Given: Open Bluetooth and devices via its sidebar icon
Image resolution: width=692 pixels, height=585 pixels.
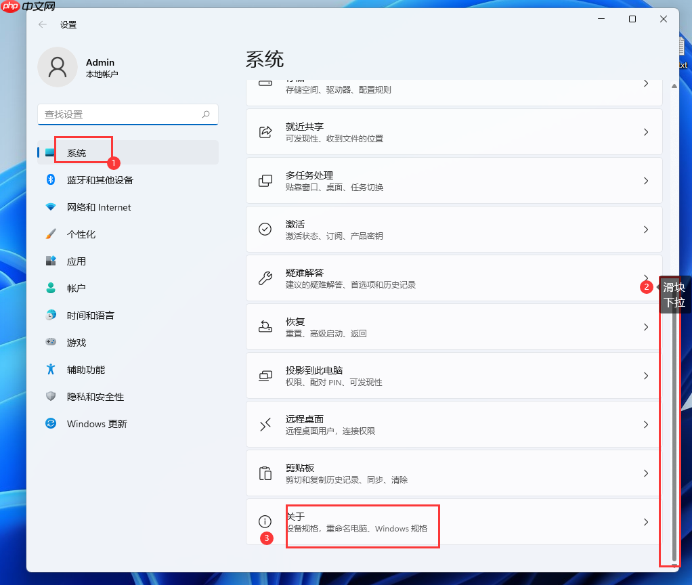Looking at the screenshot, I should [x=51, y=179].
